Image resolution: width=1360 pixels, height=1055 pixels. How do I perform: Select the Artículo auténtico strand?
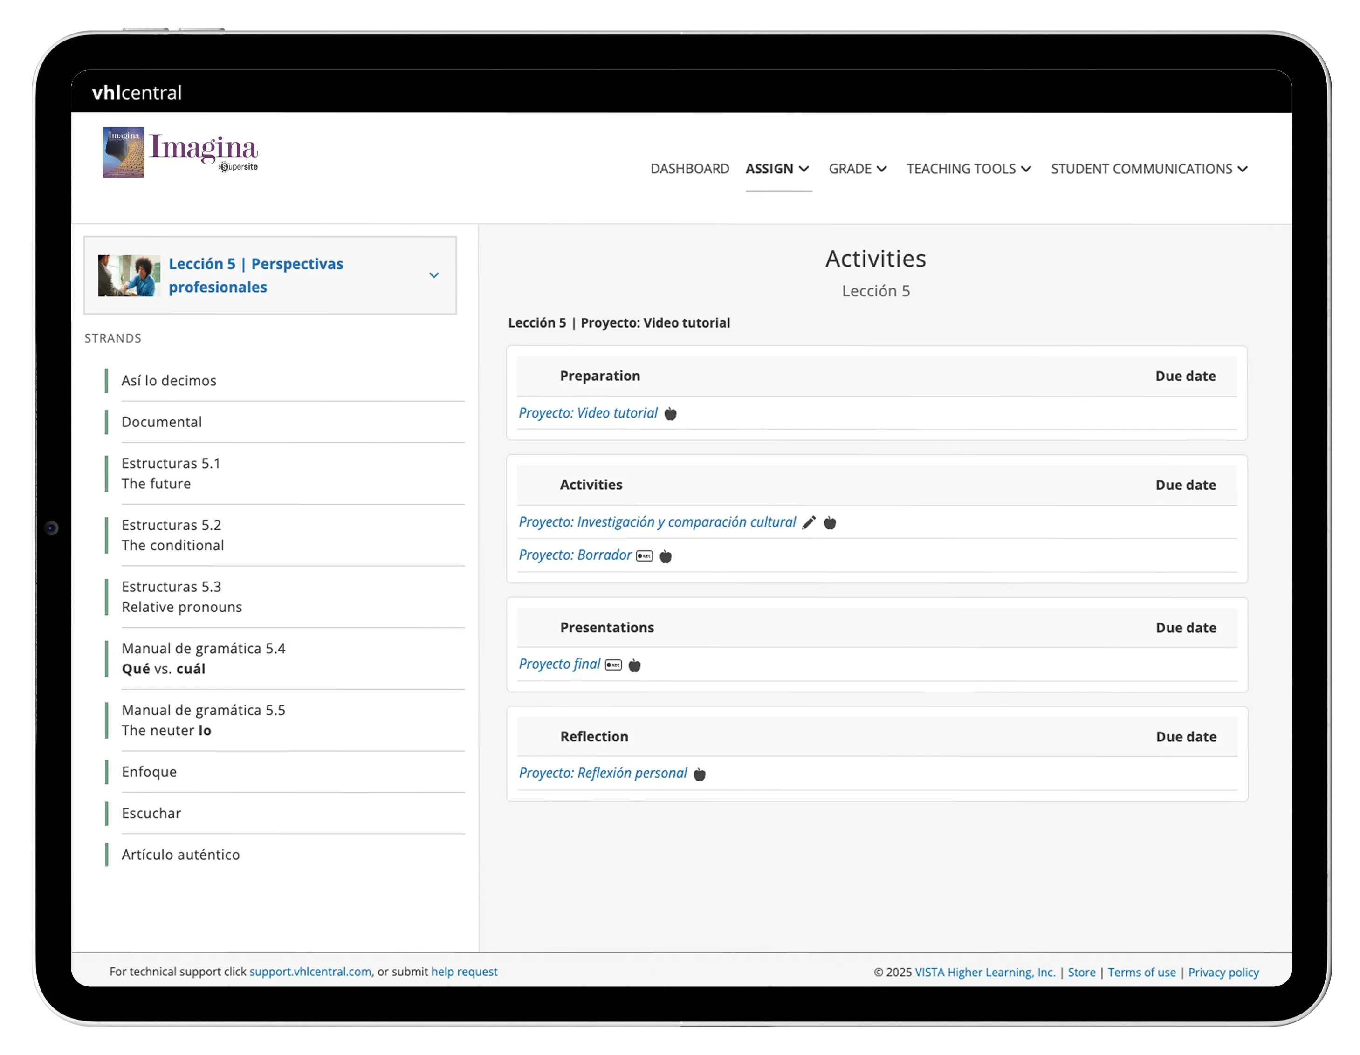click(180, 855)
